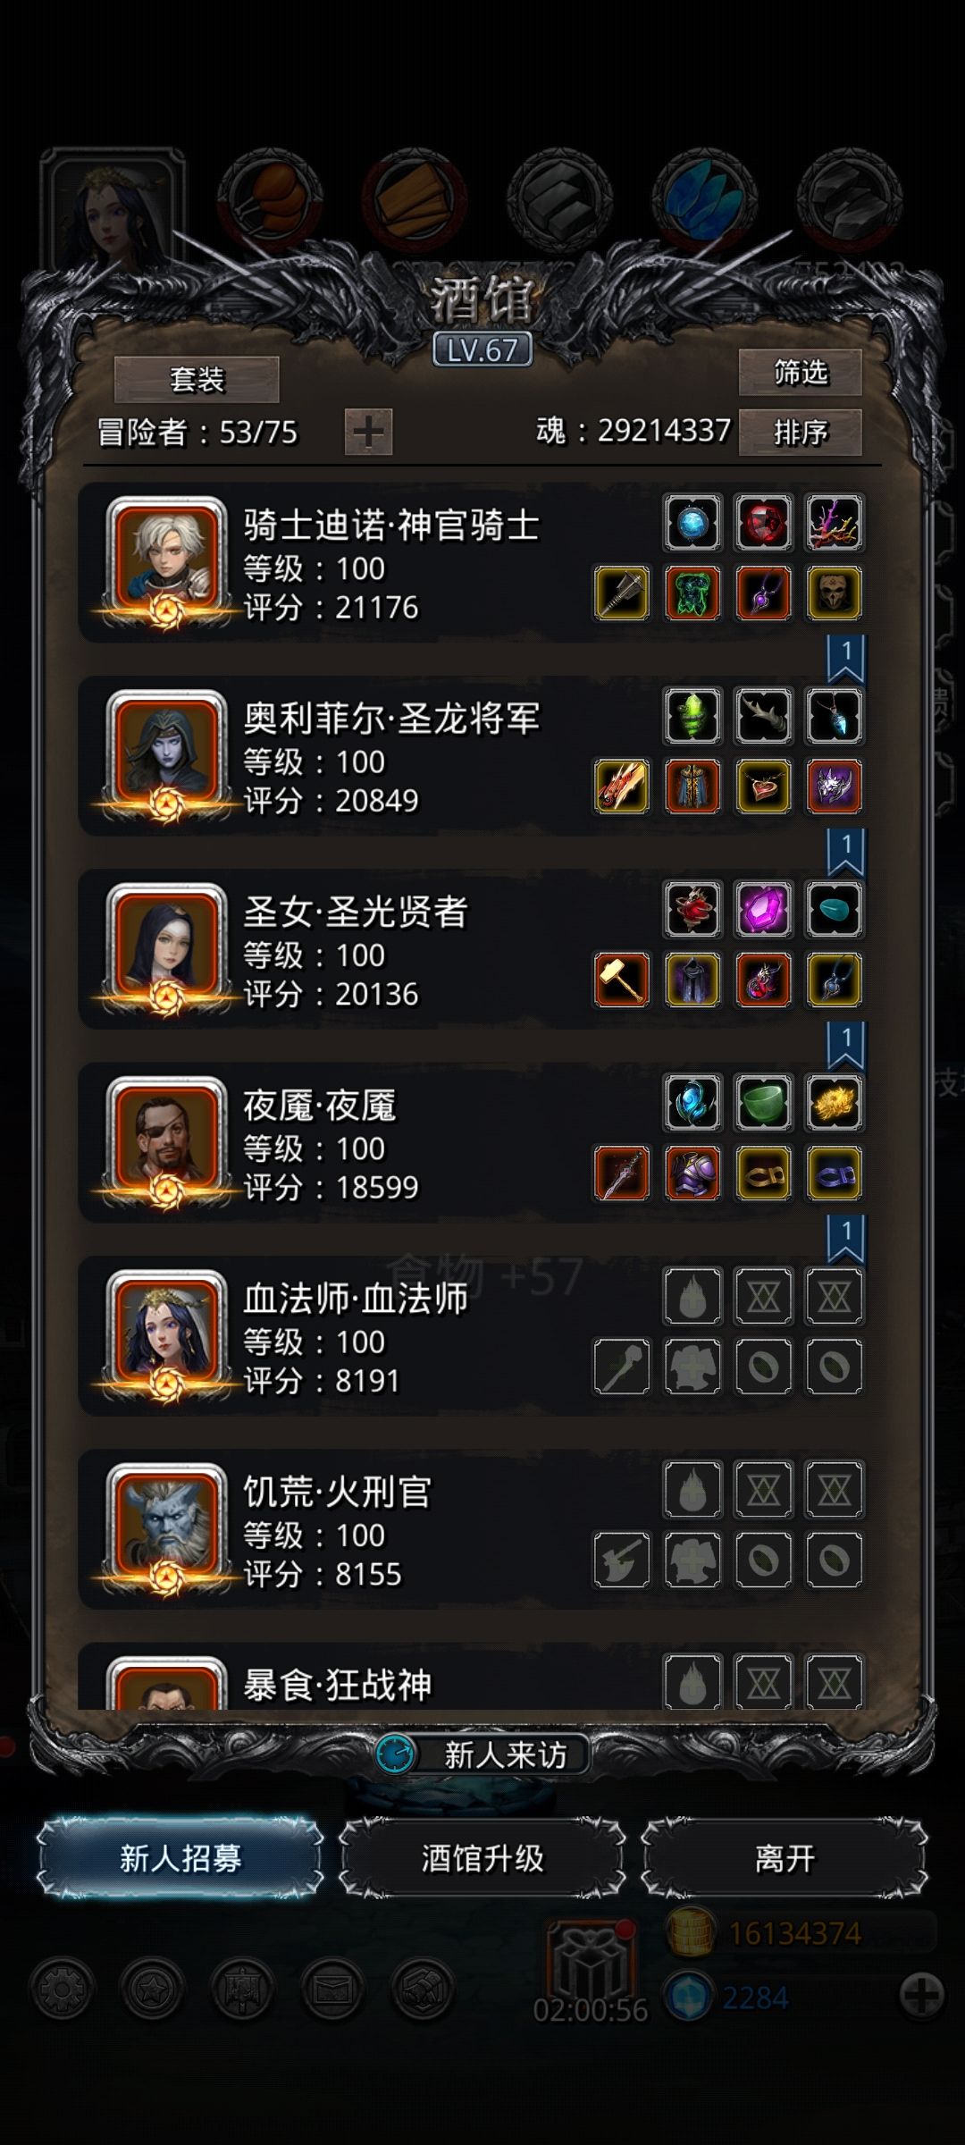Image resolution: width=965 pixels, height=2145 pixels.
Task: Open Nightmare's green bowl rune slot
Action: 763,1102
